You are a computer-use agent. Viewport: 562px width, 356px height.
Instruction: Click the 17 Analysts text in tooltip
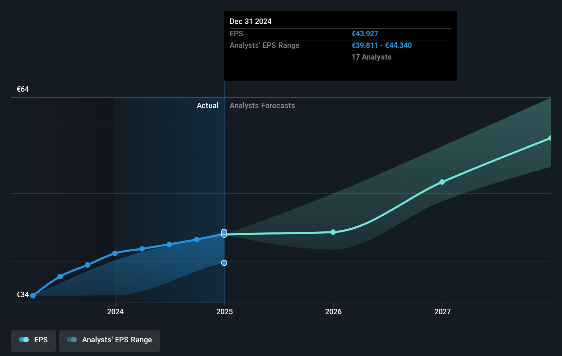[x=371, y=57]
